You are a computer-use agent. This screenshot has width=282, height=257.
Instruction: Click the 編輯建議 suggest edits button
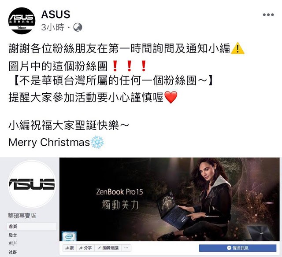108,248
